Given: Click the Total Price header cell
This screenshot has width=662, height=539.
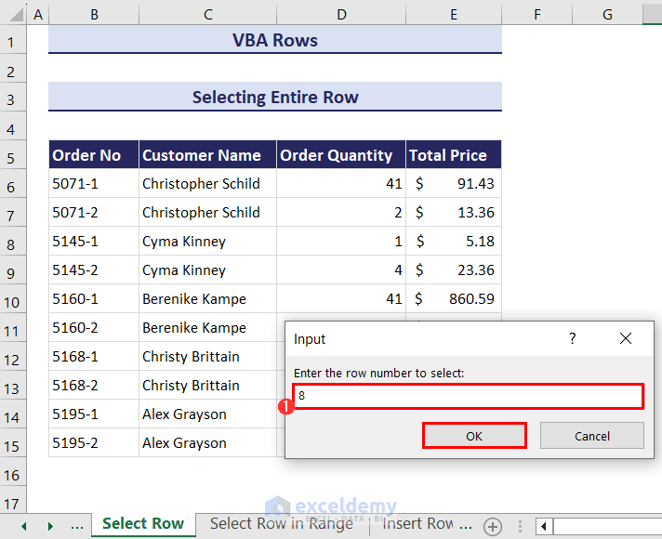Looking at the screenshot, I should pos(454,155).
